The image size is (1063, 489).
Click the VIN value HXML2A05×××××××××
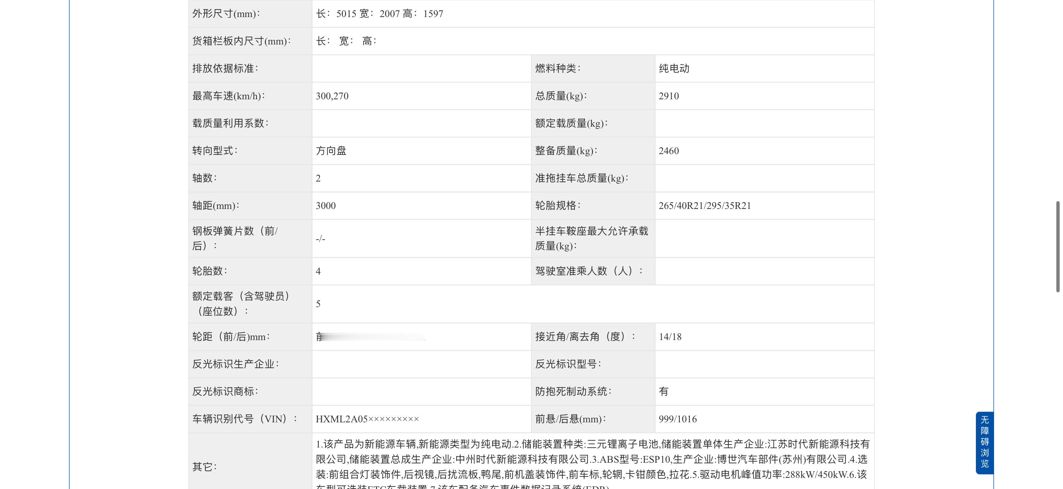tap(367, 419)
